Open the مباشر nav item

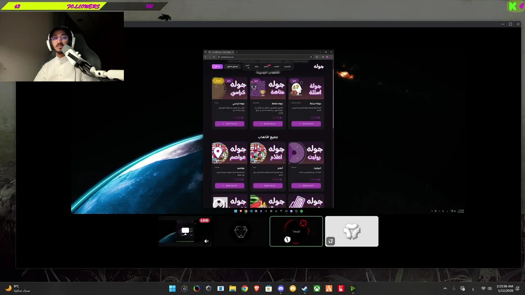pos(256,66)
